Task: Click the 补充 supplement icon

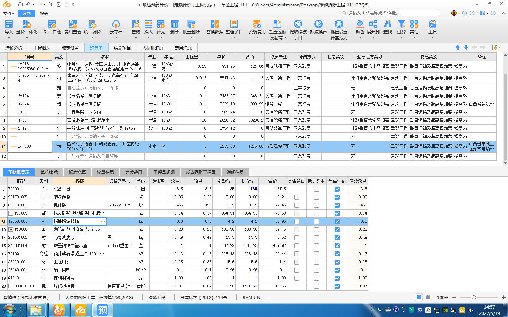Action: click(161, 24)
